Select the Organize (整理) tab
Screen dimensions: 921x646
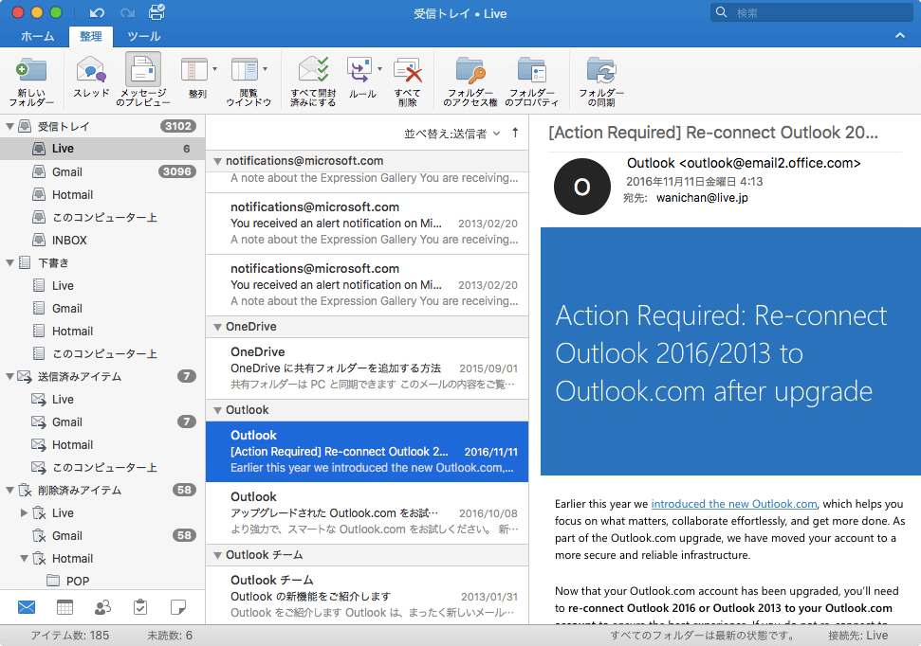point(90,36)
